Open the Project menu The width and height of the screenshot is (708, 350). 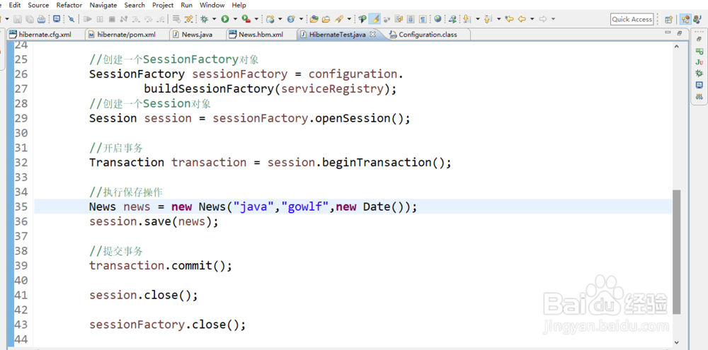point(163,5)
